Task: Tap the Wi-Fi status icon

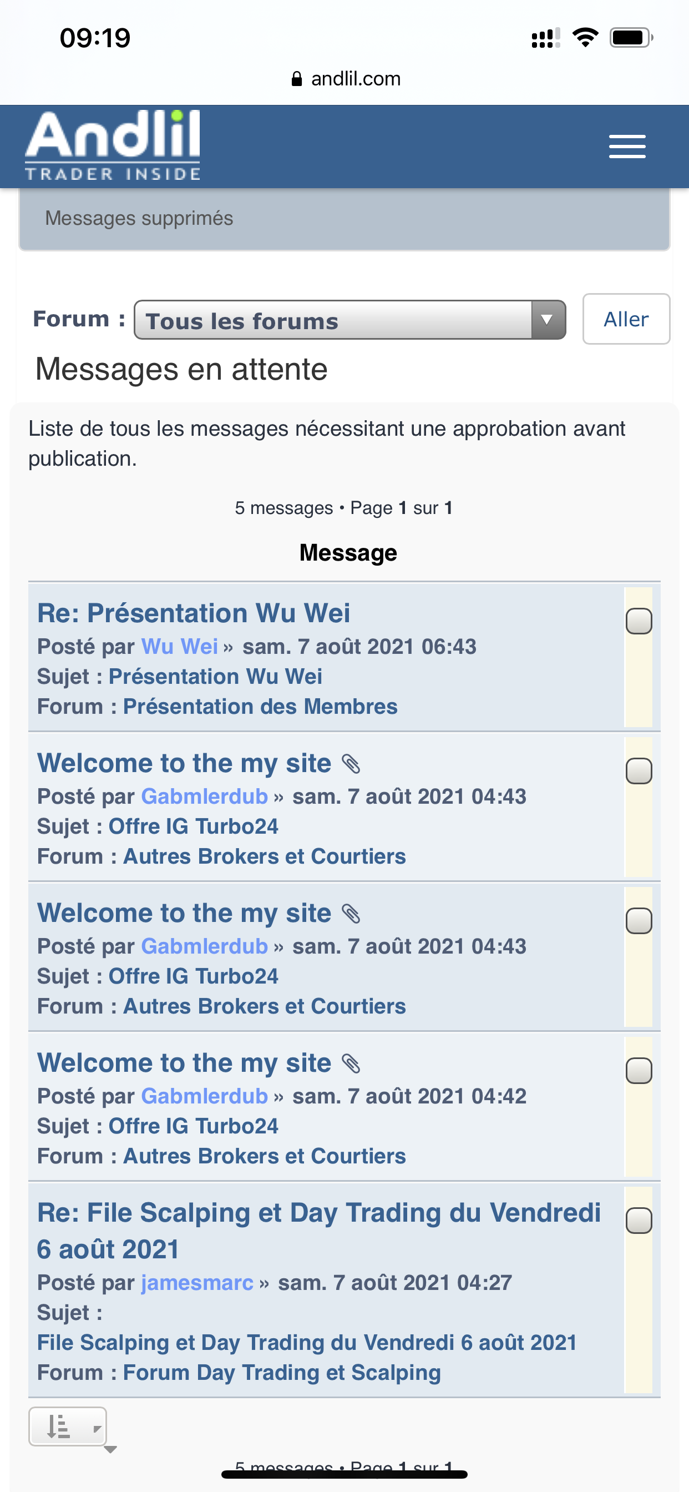Action: (x=585, y=38)
